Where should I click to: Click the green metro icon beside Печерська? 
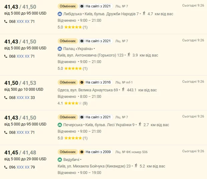click(60, 125)
